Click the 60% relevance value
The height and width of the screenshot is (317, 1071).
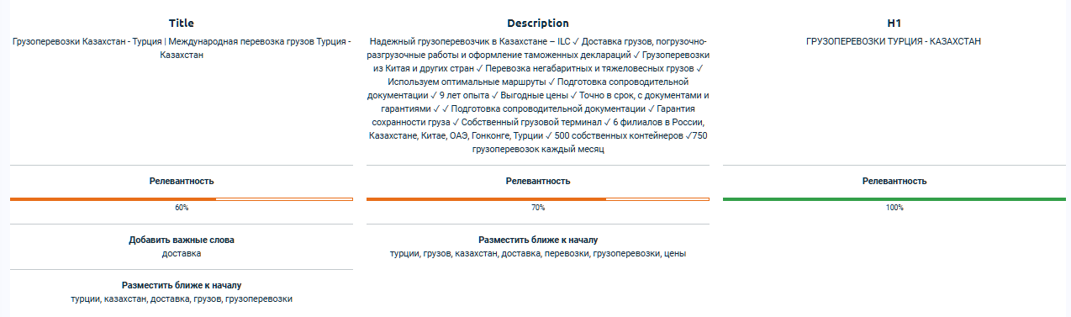(x=182, y=208)
